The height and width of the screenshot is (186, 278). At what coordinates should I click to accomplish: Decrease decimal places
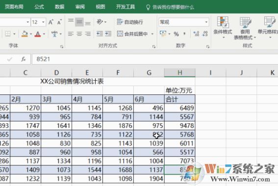205,34
